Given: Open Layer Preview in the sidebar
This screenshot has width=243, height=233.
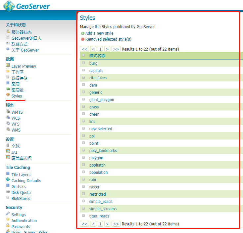Looking at the screenshot, I should 24,66.
